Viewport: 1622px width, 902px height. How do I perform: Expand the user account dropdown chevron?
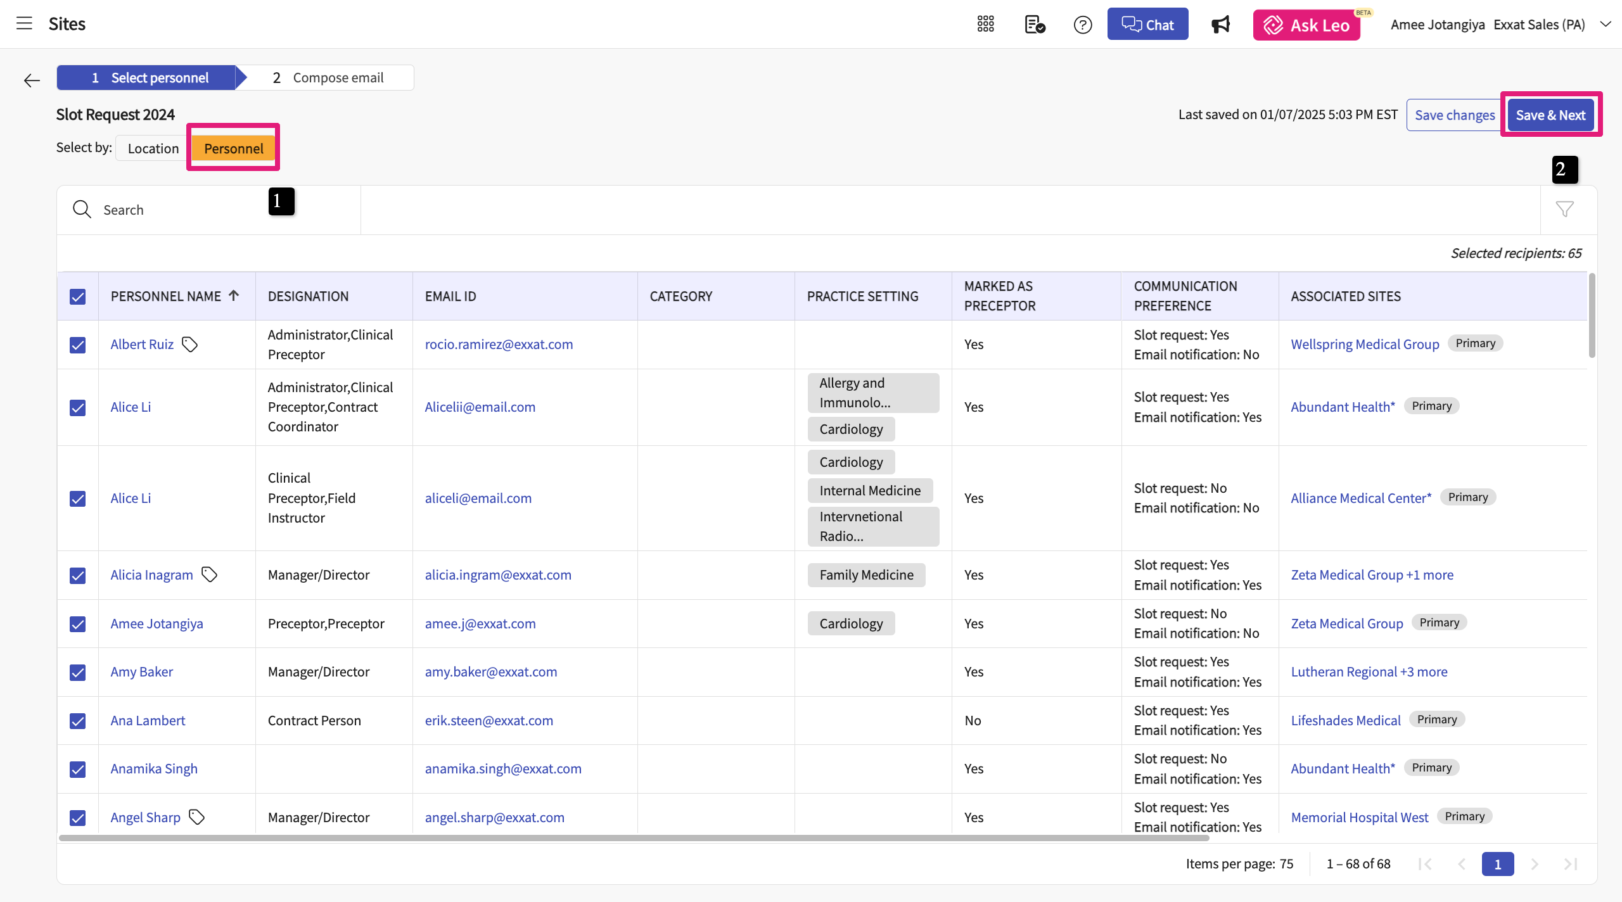(1605, 25)
